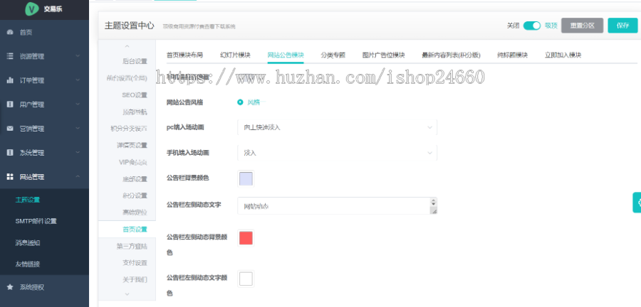Select 首页设置 in the settings list
This screenshot has height=307, width=641.
pos(135,229)
